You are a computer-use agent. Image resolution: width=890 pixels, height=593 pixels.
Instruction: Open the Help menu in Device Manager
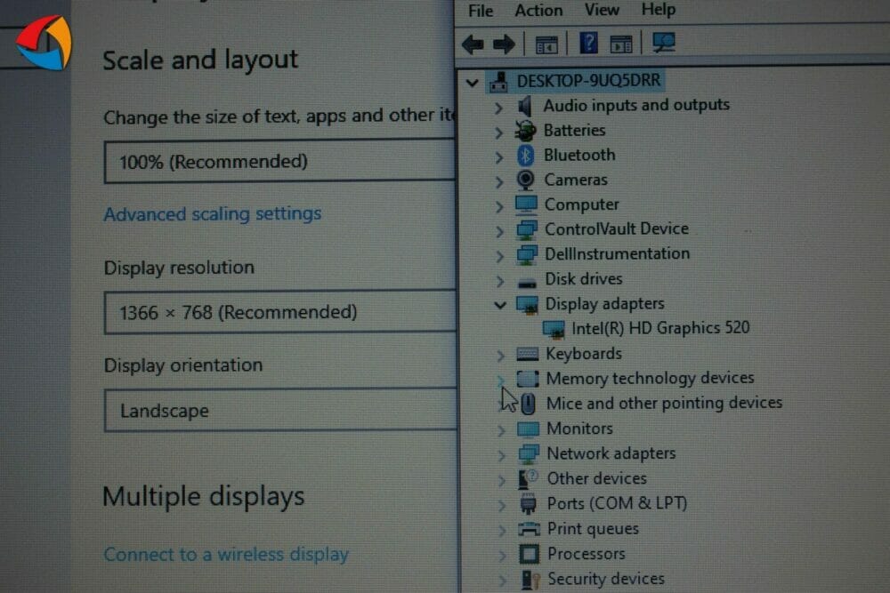coord(659,9)
